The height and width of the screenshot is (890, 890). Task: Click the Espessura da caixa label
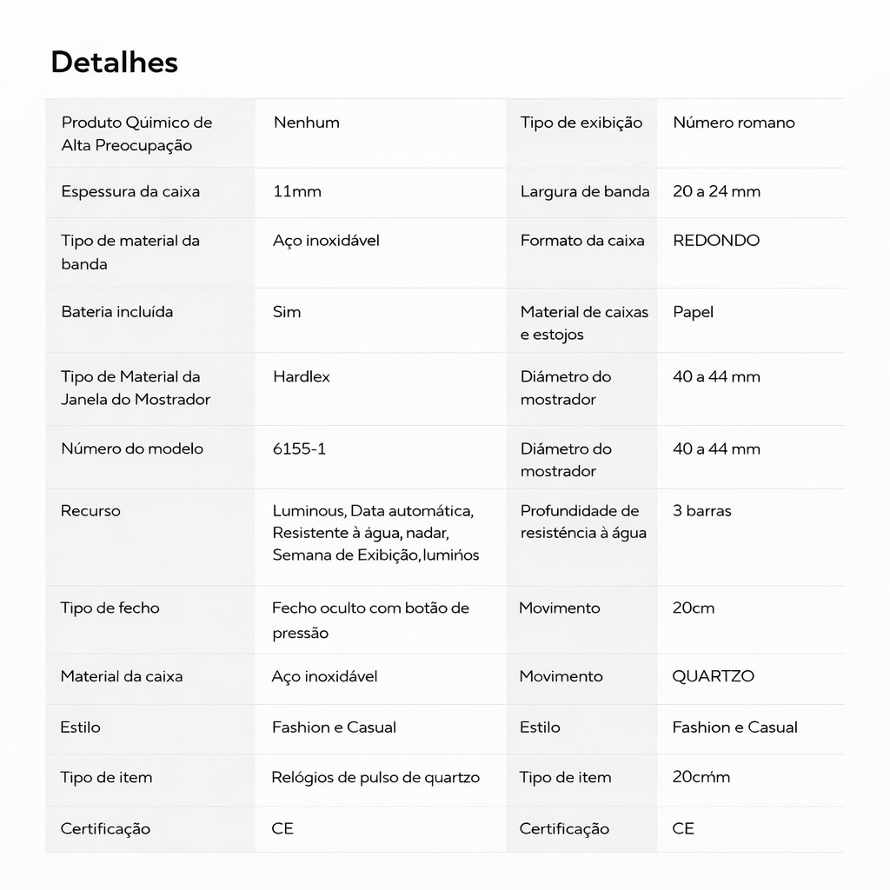130,191
